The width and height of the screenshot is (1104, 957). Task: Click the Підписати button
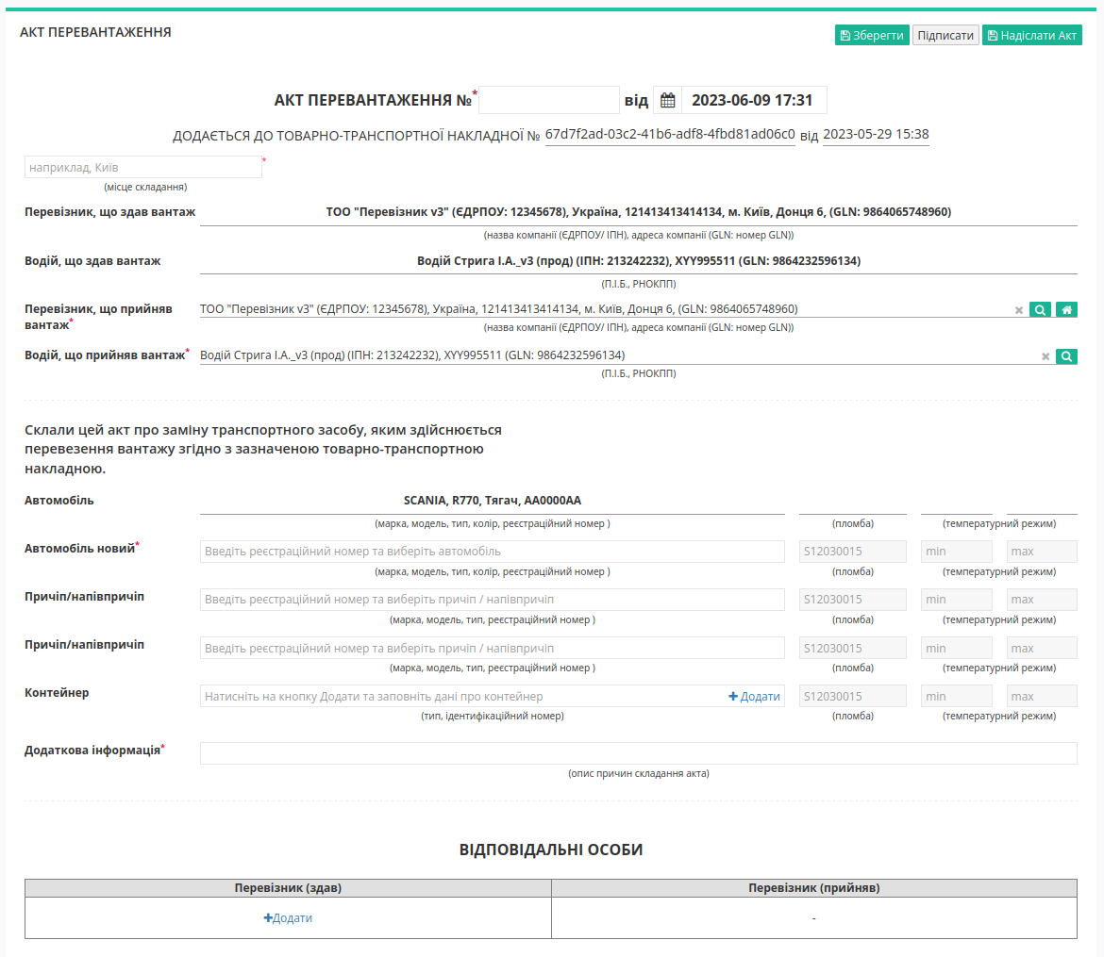(x=945, y=35)
